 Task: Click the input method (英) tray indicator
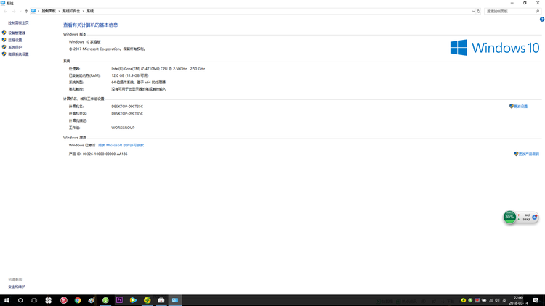pyautogui.click(x=504, y=300)
